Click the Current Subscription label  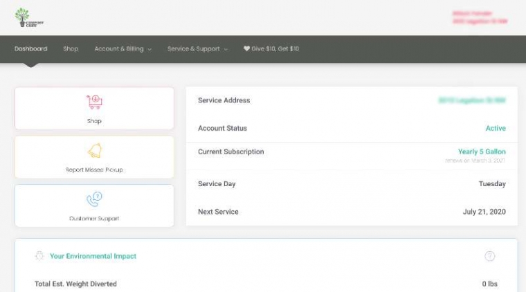230,152
